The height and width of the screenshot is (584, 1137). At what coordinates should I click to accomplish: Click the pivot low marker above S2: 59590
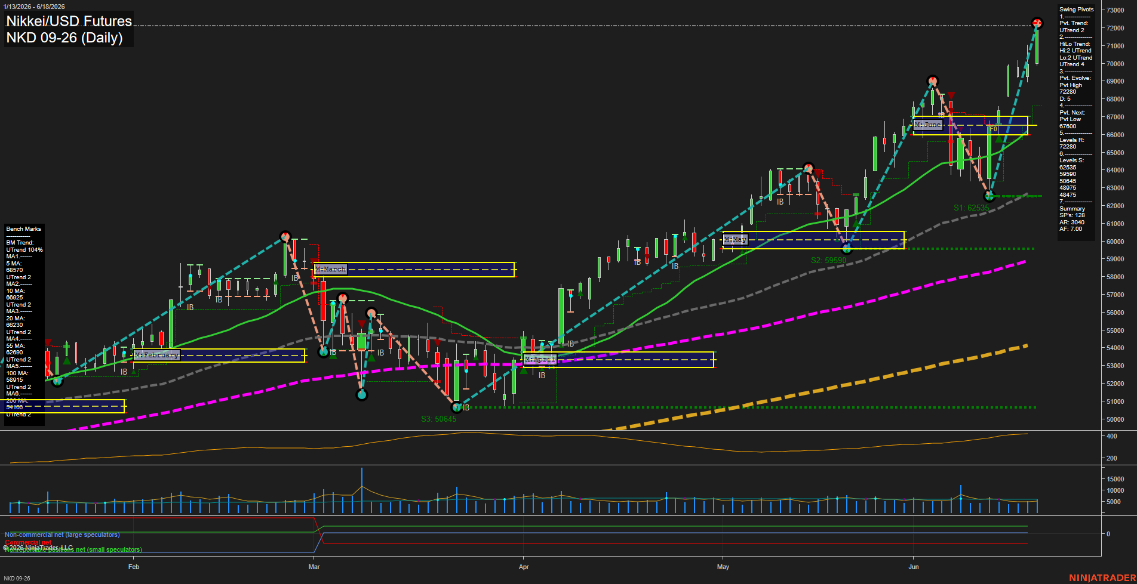[x=846, y=248]
